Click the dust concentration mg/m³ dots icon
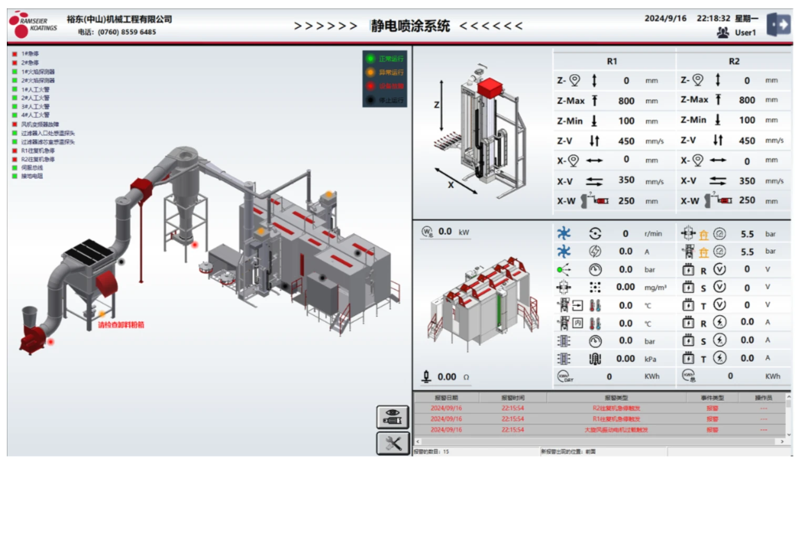 click(x=595, y=287)
